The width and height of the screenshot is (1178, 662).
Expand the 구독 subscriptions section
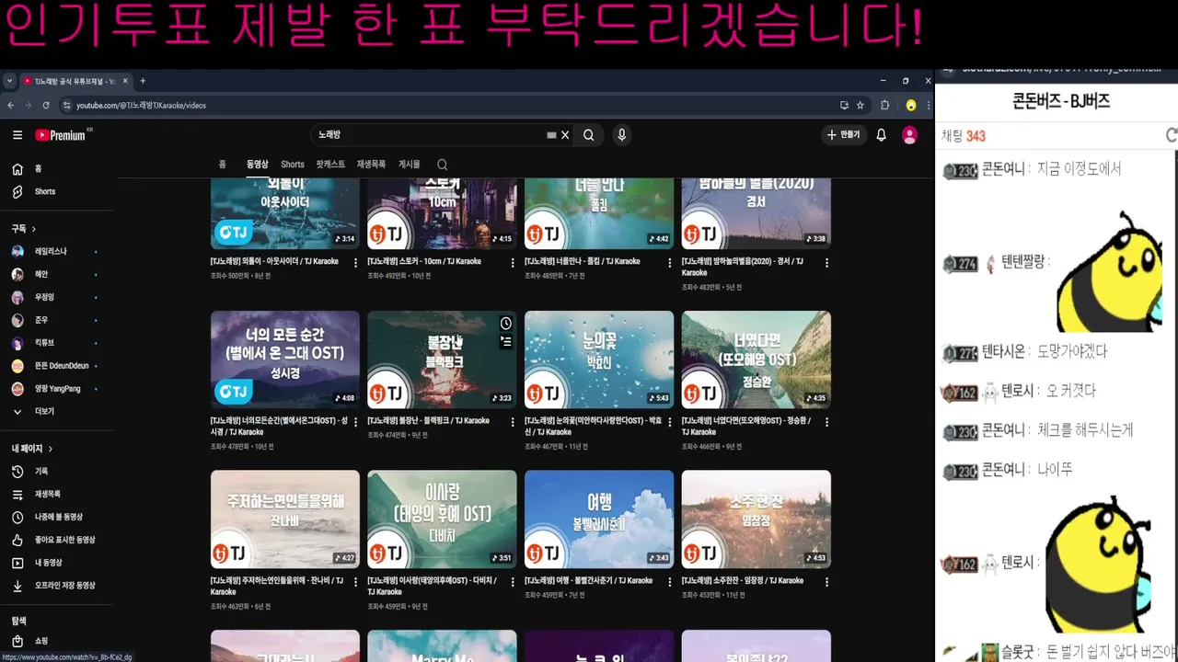pos(24,229)
